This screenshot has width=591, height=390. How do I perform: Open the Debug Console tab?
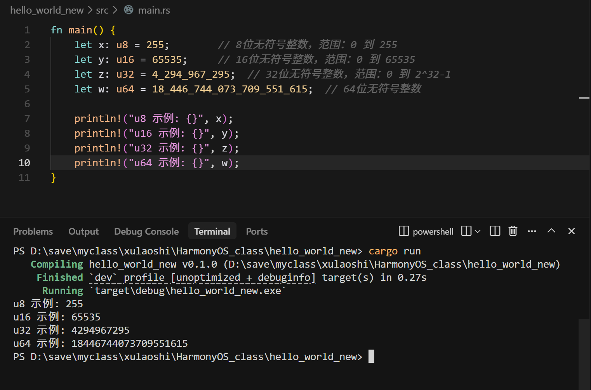click(146, 231)
